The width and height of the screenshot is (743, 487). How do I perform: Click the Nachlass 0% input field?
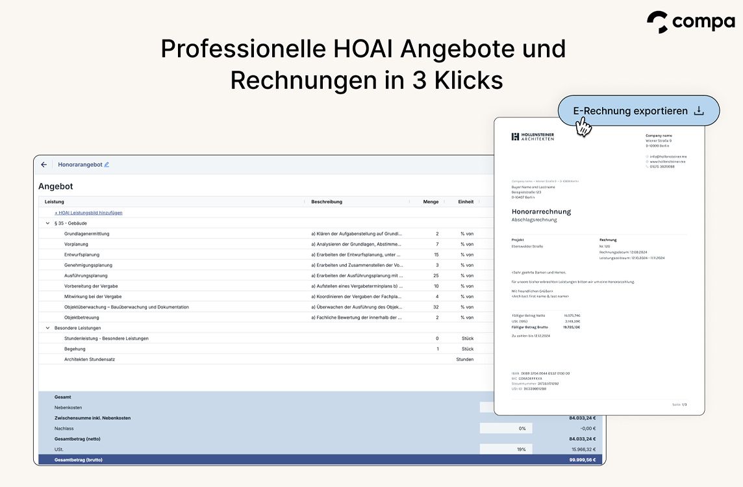pos(505,429)
